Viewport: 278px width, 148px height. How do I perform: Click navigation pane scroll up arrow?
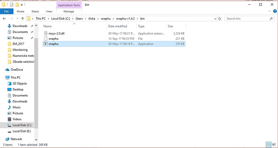36,25
